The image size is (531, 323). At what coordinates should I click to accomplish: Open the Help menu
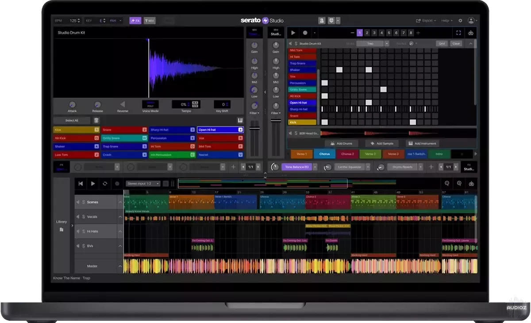click(447, 20)
